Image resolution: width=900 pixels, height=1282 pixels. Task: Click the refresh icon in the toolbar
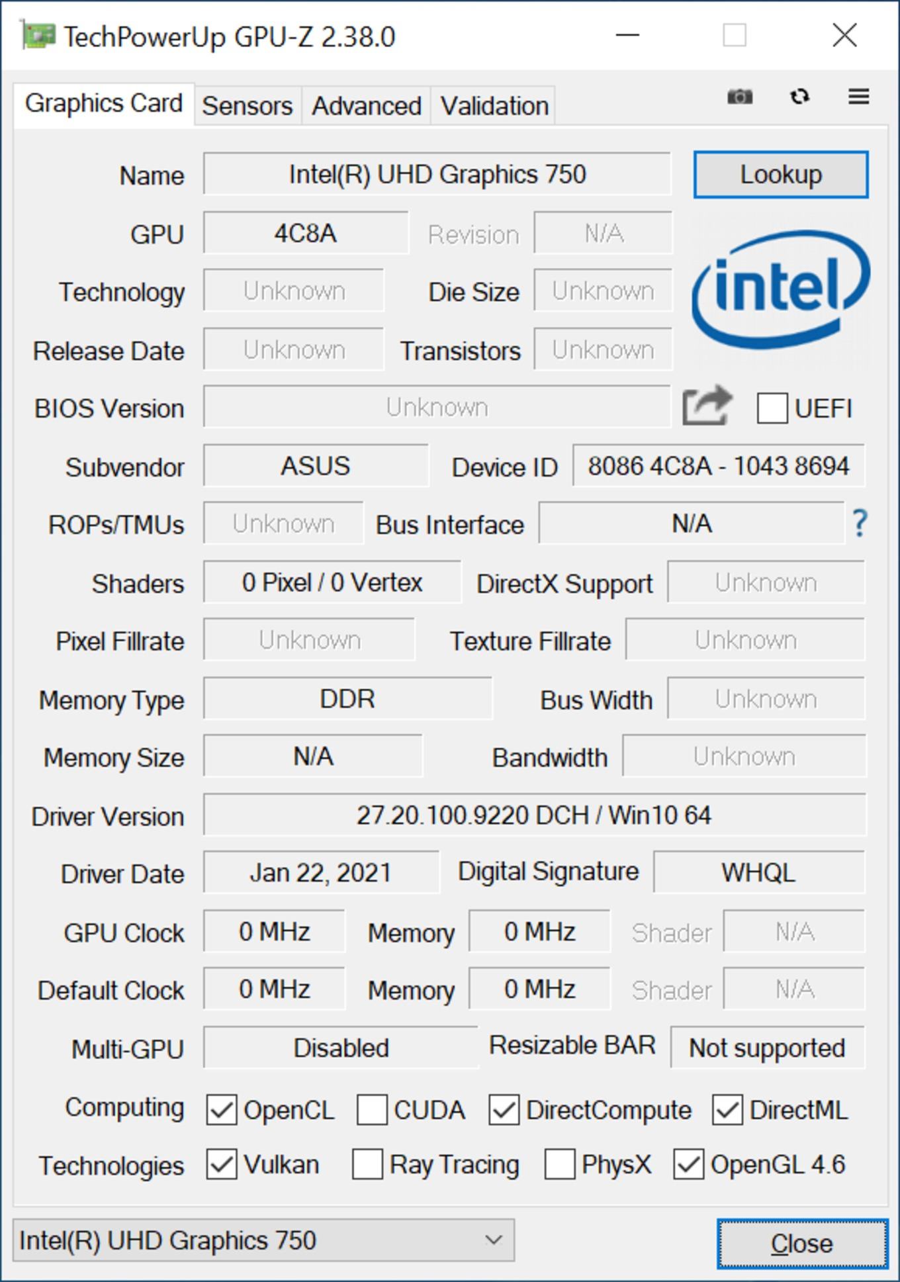coord(799,97)
